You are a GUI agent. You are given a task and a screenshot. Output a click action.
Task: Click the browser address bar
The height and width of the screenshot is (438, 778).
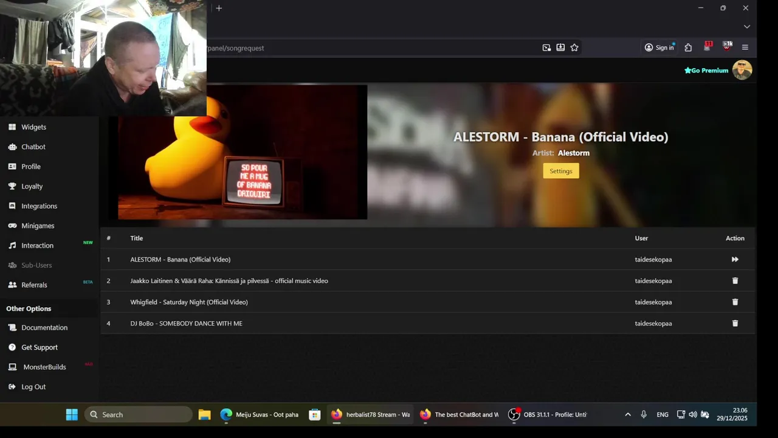371,47
